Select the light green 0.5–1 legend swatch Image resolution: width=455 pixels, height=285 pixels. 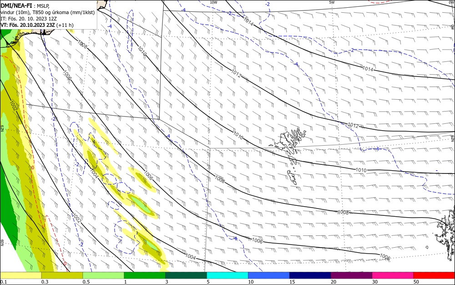click(103, 275)
